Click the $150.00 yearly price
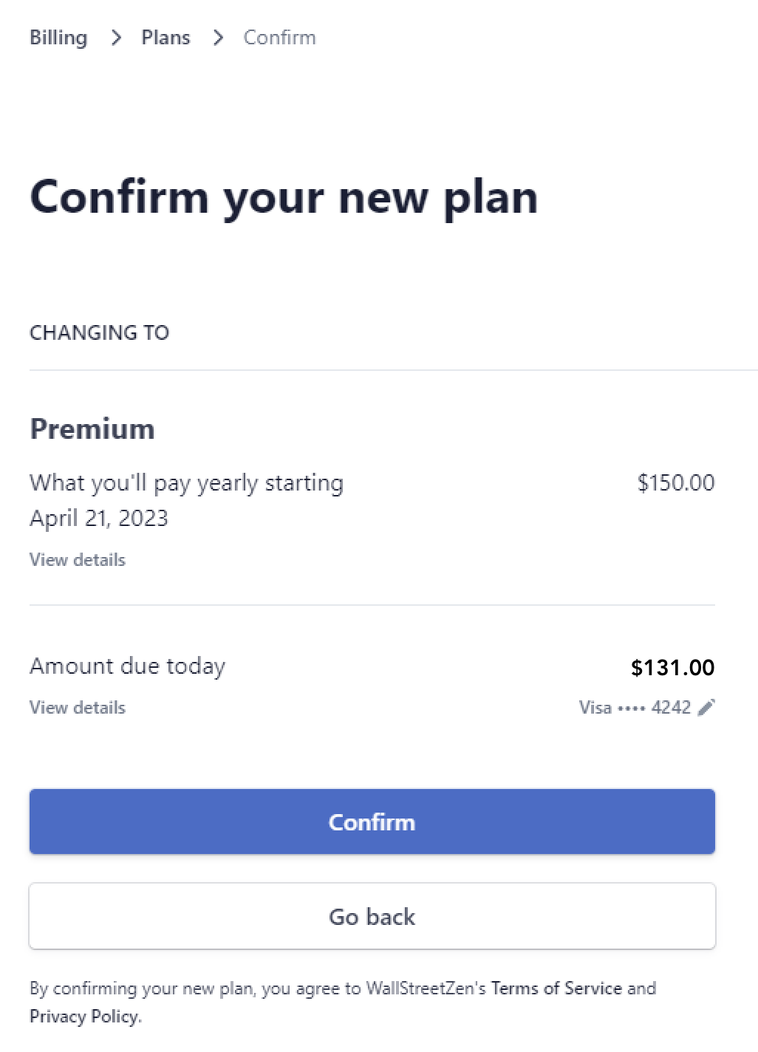758x1052 pixels. (676, 482)
